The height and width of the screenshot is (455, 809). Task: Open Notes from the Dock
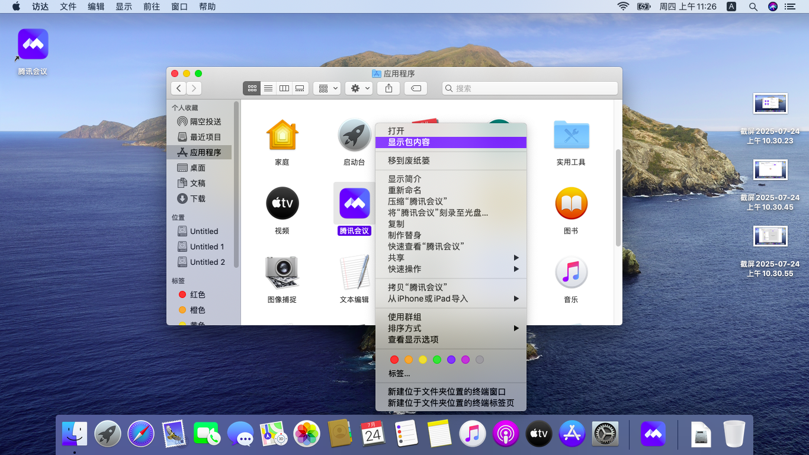439,434
